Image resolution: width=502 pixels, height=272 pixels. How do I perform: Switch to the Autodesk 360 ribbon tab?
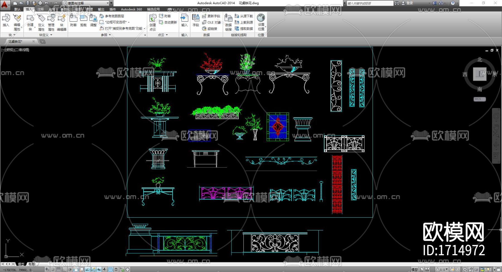[x=131, y=9]
